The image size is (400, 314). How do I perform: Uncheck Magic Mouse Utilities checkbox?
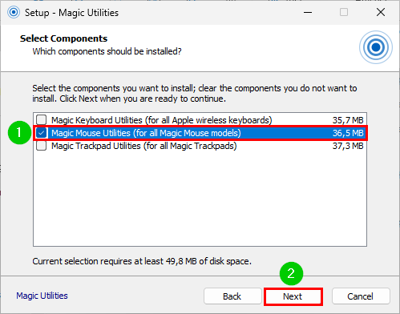[42, 133]
